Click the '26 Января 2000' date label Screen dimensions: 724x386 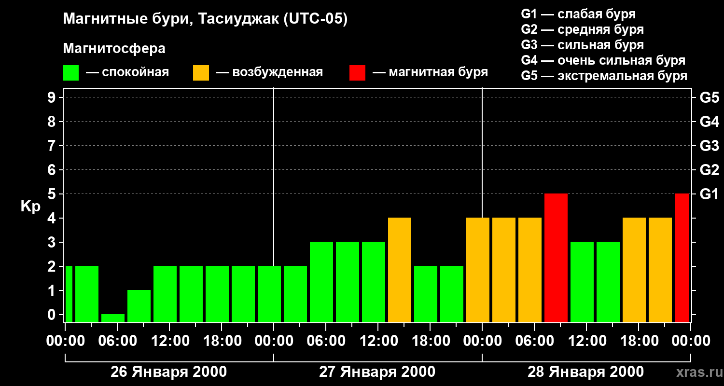point(168,372)
